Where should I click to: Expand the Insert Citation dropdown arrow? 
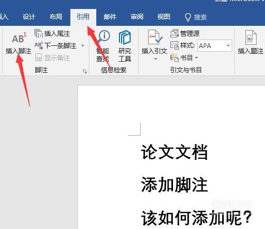(156, 59)
